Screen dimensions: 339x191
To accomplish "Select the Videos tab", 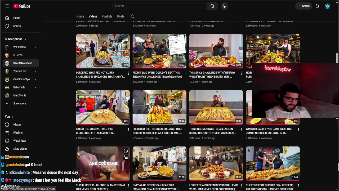I will [x=93, y=16].
